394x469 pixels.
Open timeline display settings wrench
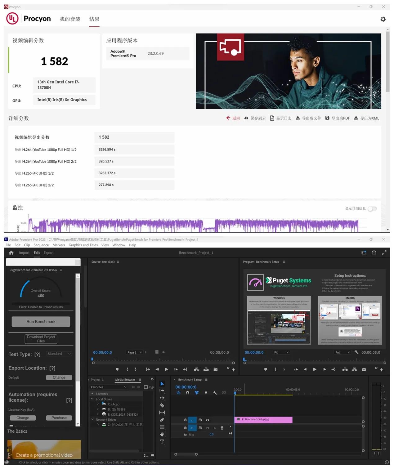[215, 393]
